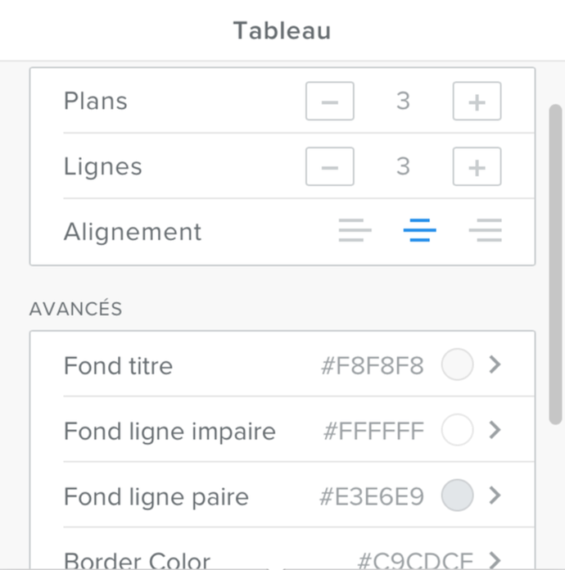Select center alignment icon
The image size is (565, 570).
coord(420,232)
